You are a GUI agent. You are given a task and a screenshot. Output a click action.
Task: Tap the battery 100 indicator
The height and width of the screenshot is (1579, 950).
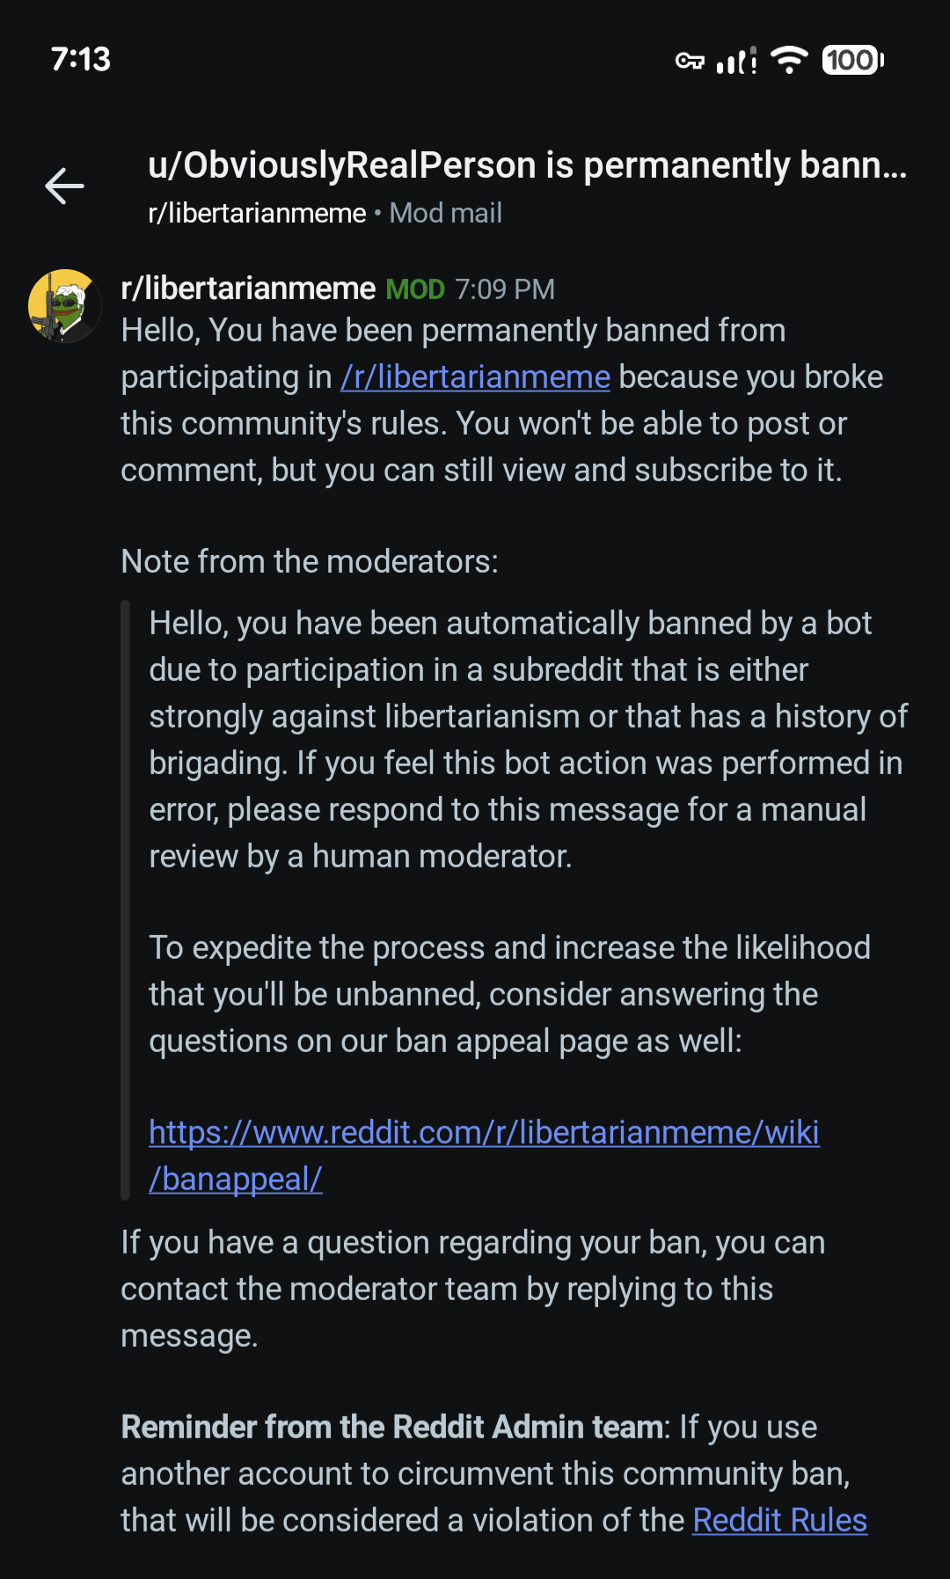851,60
